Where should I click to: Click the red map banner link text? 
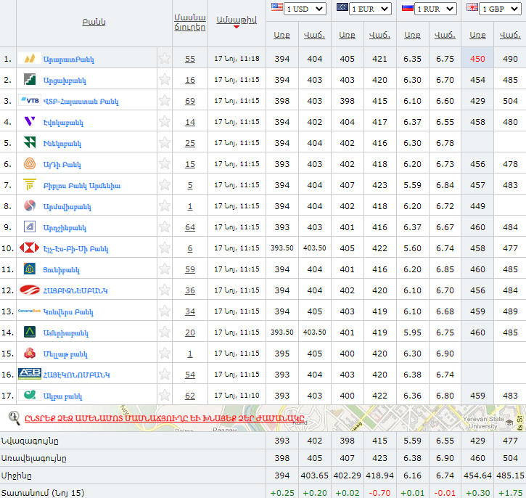(x=165, y=418)
